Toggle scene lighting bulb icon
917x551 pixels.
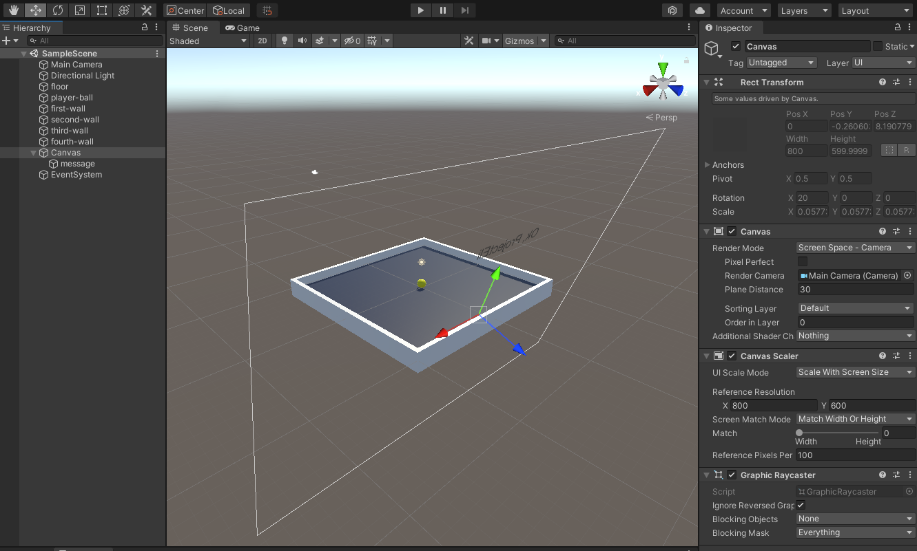(x=284, y=41)
